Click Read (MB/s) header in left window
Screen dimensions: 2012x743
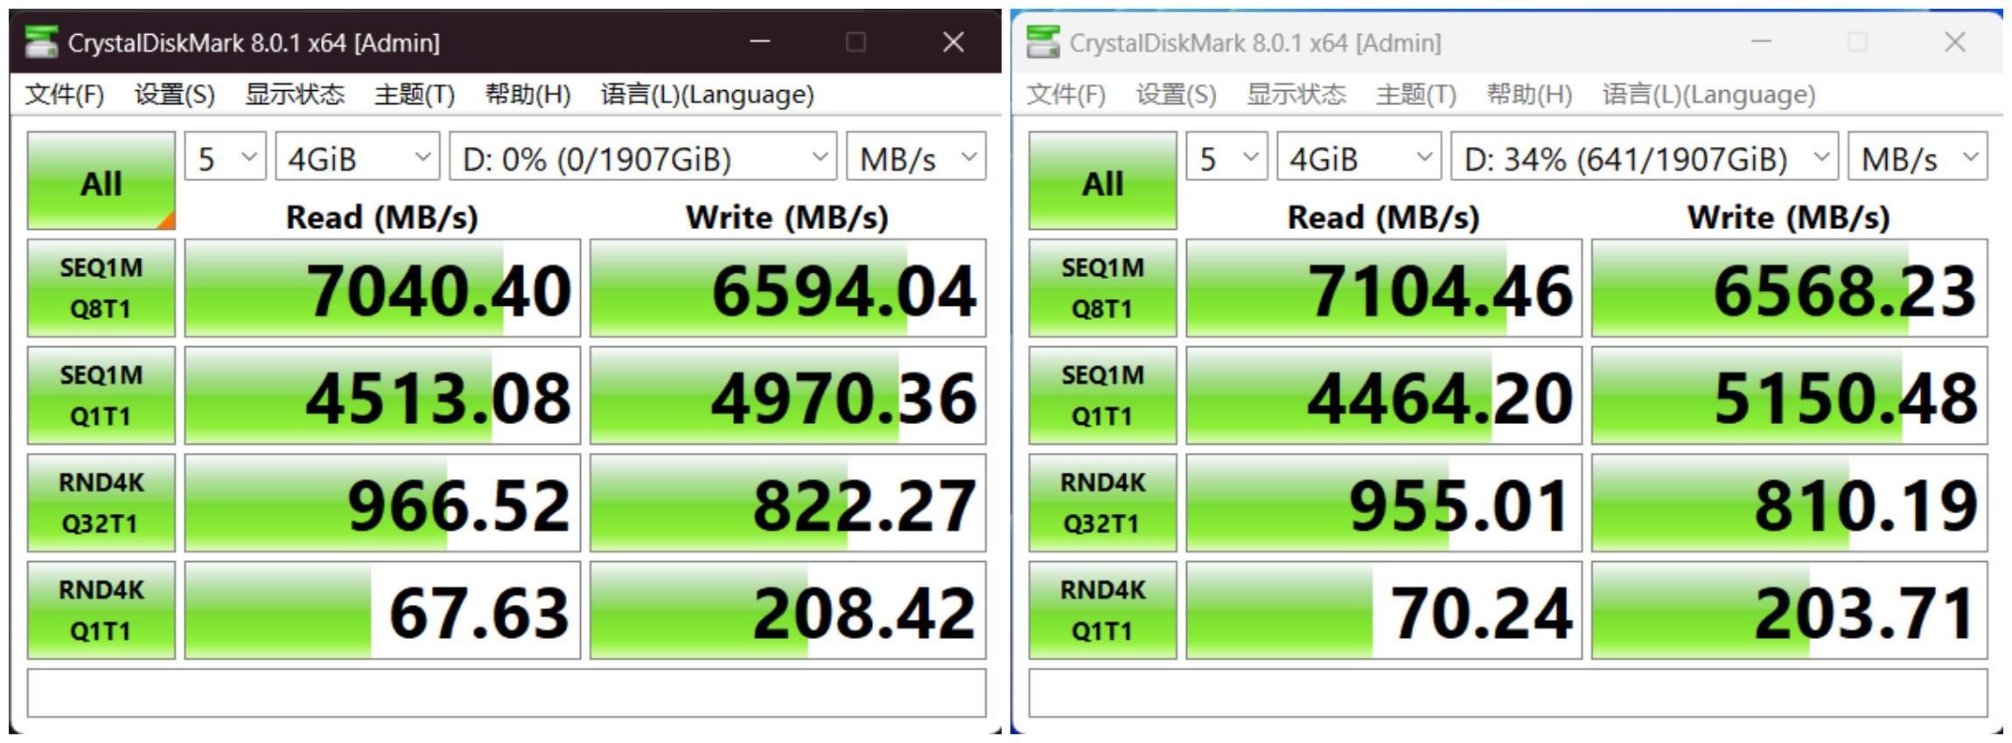[x=382, y=217]
